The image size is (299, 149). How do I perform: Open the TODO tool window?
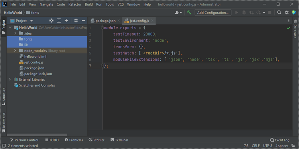tap(52, 140)
